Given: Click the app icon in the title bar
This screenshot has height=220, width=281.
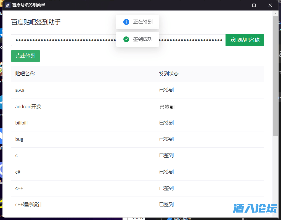Looking at the screenshot, I should coord(8,5).
